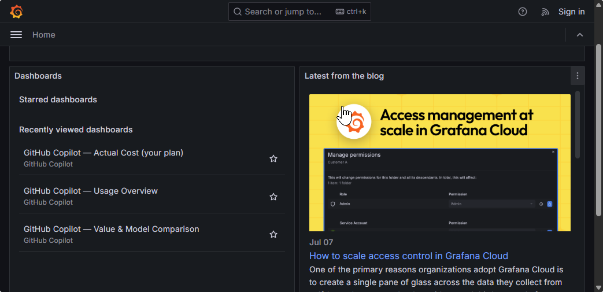Click the blog panel inner scrollbar
The image size is (603, 292).
click(577, 125)
